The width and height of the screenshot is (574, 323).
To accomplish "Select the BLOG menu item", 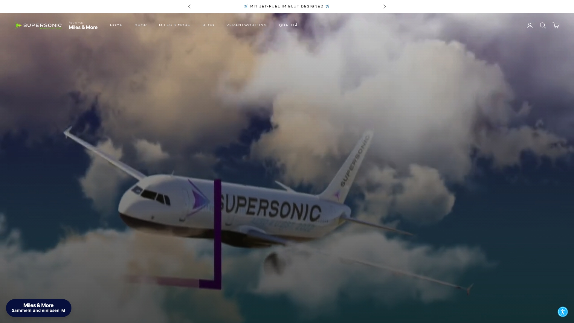I will coord(208,25).
